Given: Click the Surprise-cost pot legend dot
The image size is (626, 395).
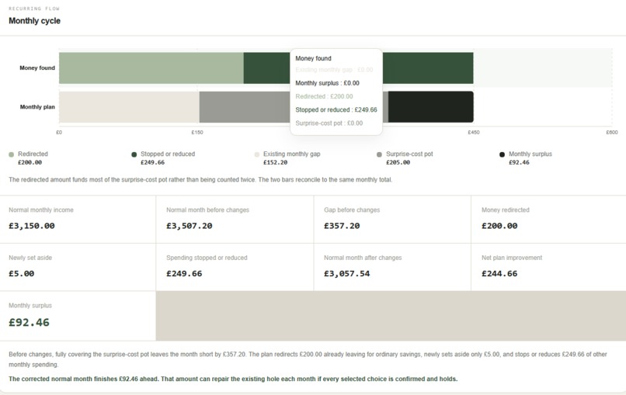Looking at the screenshot, I should pyautogui.click(x=379, y=154).
